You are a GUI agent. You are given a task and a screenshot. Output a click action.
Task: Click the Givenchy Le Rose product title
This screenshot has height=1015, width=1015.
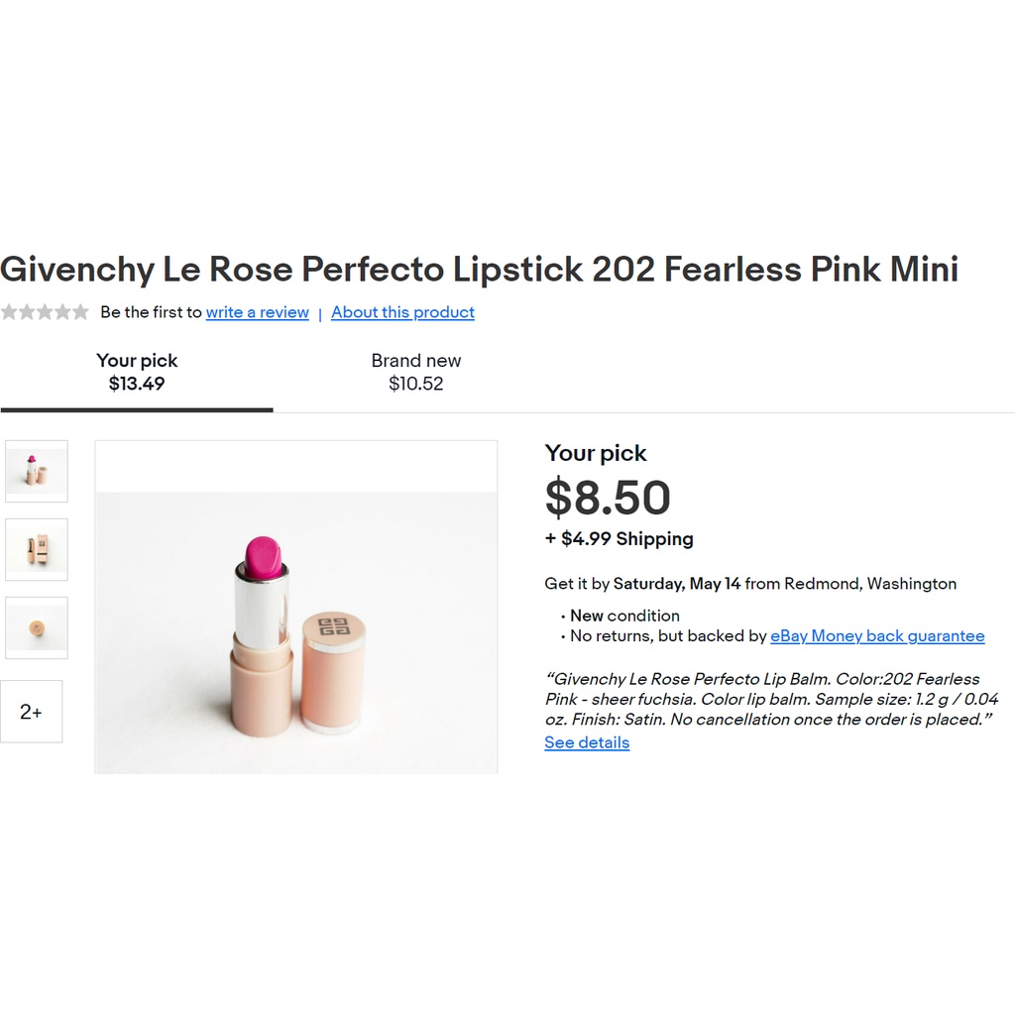(x=481, y=269)
